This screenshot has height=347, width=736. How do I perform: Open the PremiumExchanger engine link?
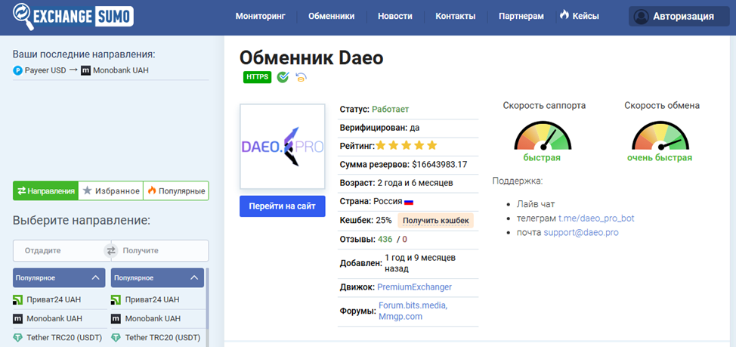[x=414, y=287]
